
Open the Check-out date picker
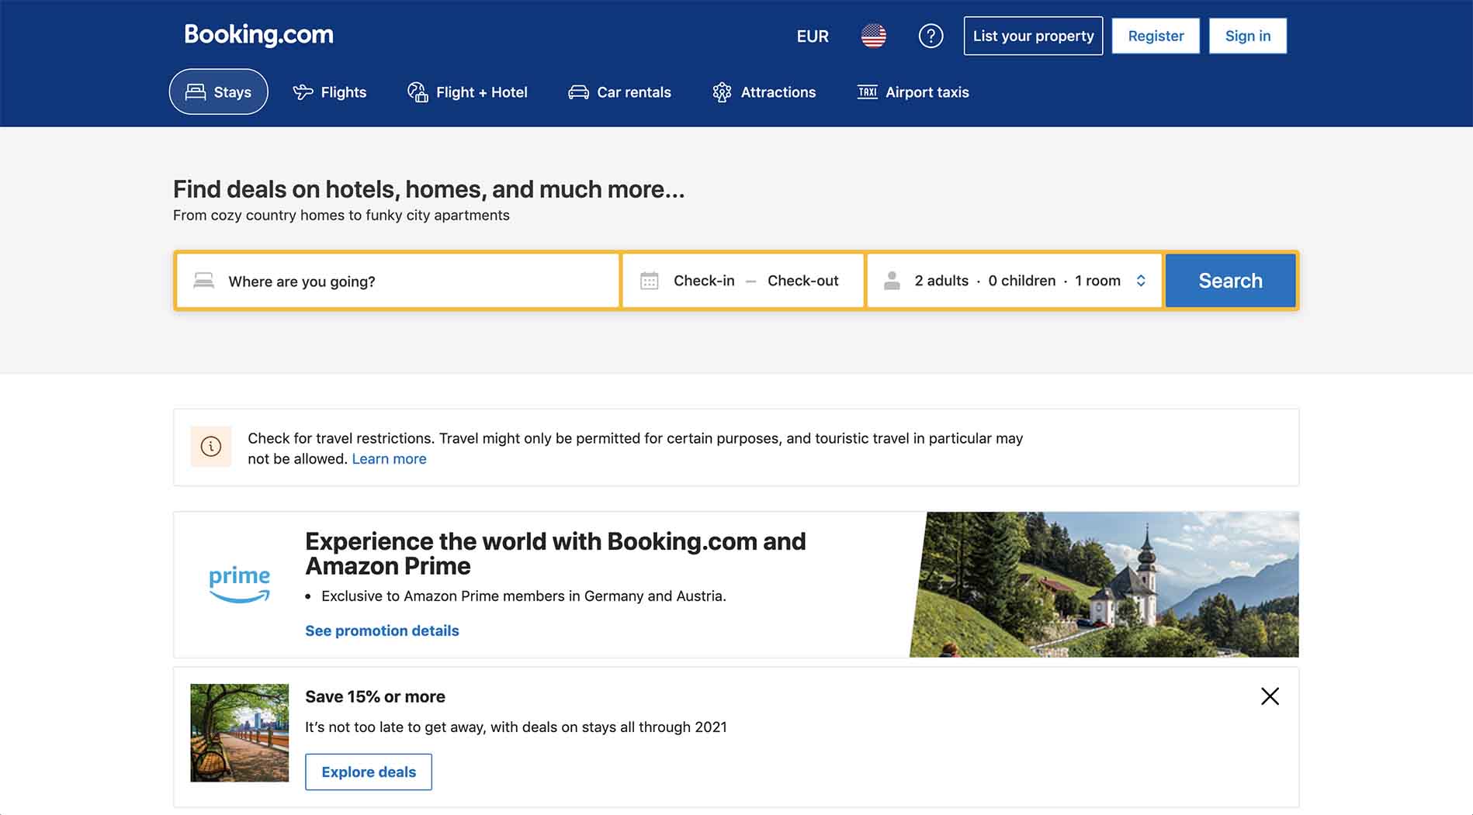pyautogui.click(x=803, y=281)
